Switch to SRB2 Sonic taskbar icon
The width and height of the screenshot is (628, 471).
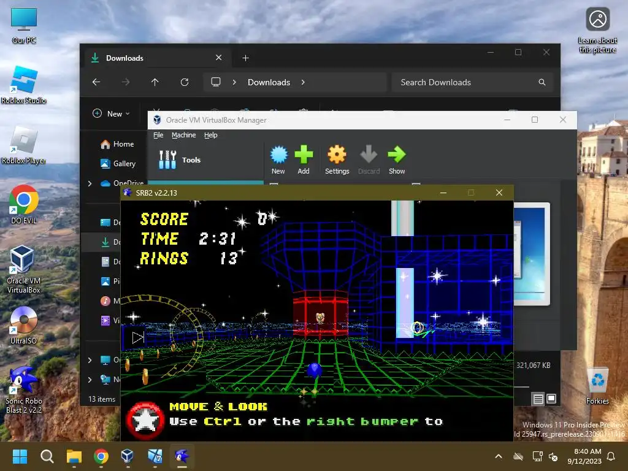pos(182,456)
